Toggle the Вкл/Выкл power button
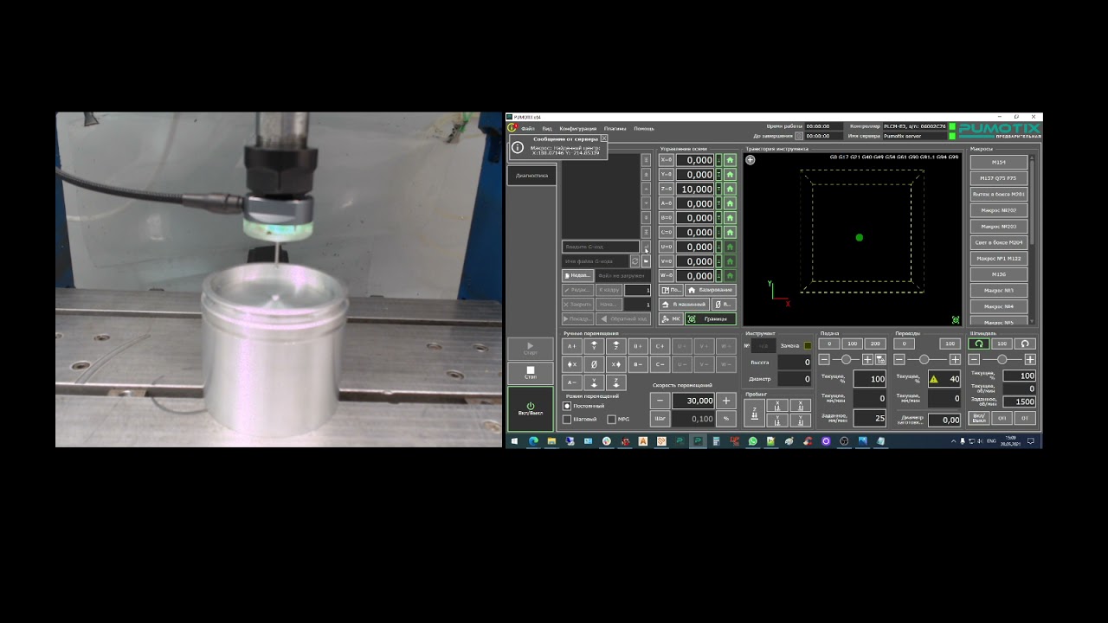1108x623 pixels. coord(531,408)
